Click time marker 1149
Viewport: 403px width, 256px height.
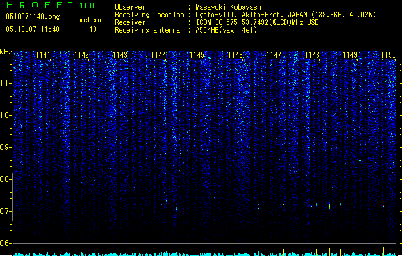click(x=350, y=55)
